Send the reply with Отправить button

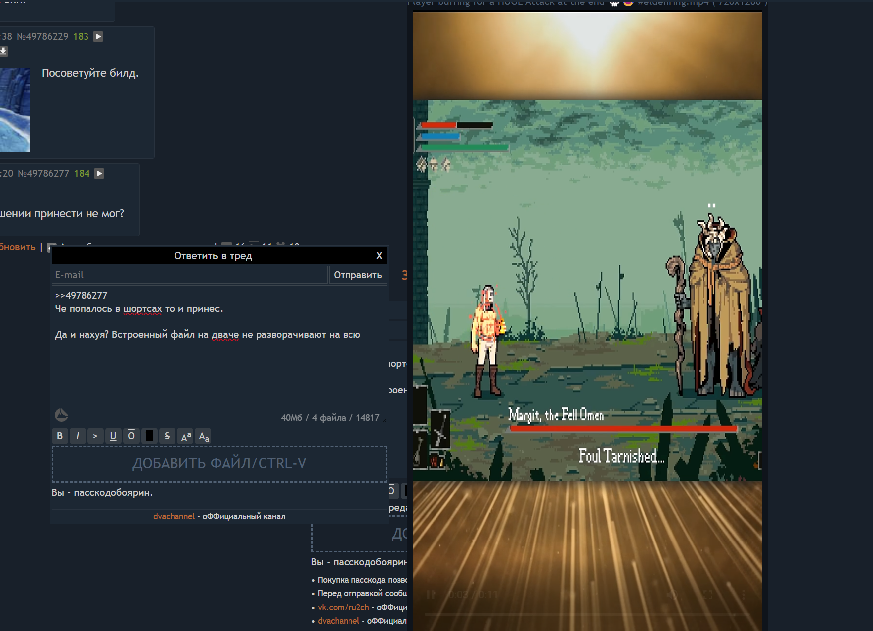point(358,275)
